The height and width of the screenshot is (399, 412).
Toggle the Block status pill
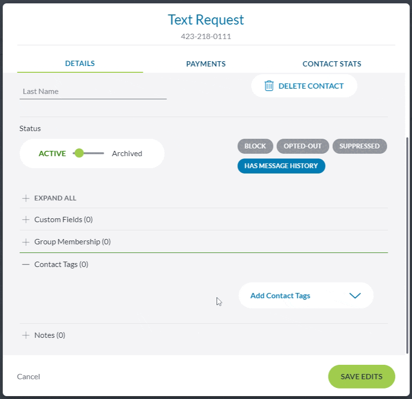pyautogui.click(x=255, y=146)
